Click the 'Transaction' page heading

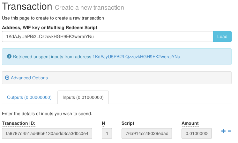coord(27,6)
